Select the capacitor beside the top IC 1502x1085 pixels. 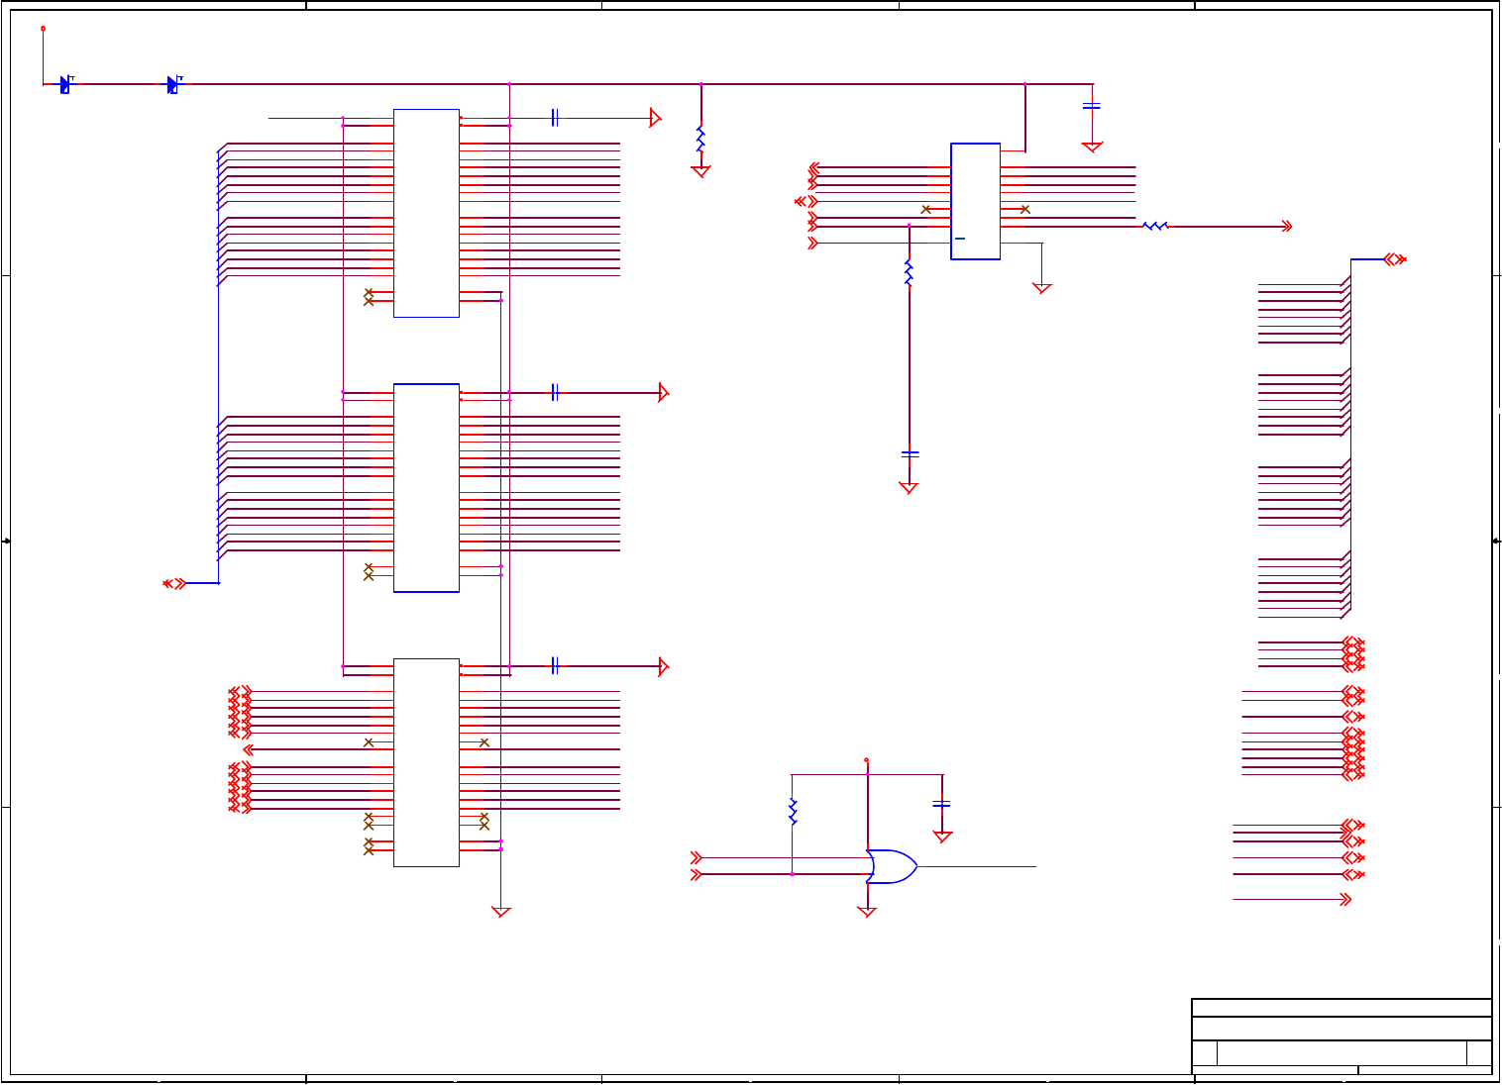pos(555,118)
